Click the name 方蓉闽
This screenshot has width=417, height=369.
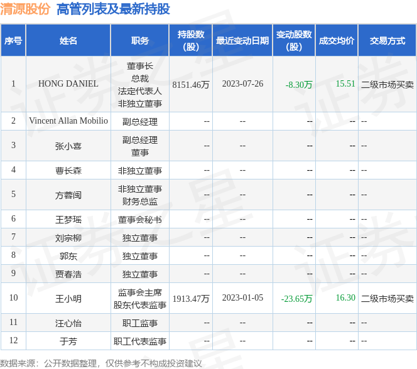click(x=68, y=195)
